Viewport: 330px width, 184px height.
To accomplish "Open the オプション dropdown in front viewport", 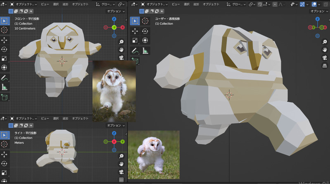I will coord(116,12).
